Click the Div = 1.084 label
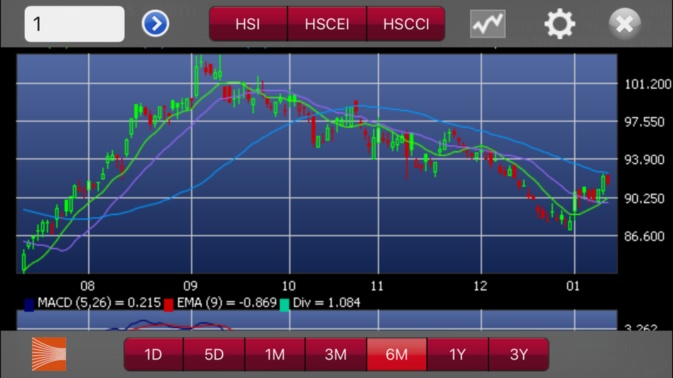The width and height of the screenshot is (673, 378). (327, 303)
